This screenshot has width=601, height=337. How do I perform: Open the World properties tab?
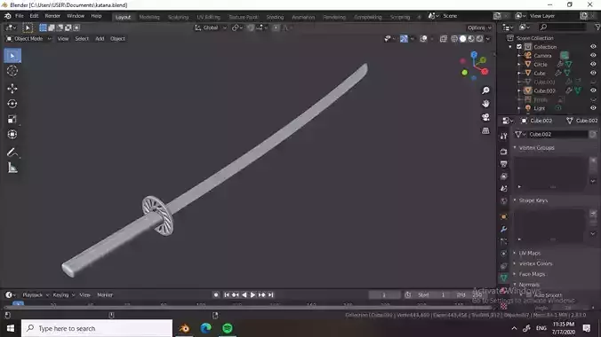tap(503, 200)
